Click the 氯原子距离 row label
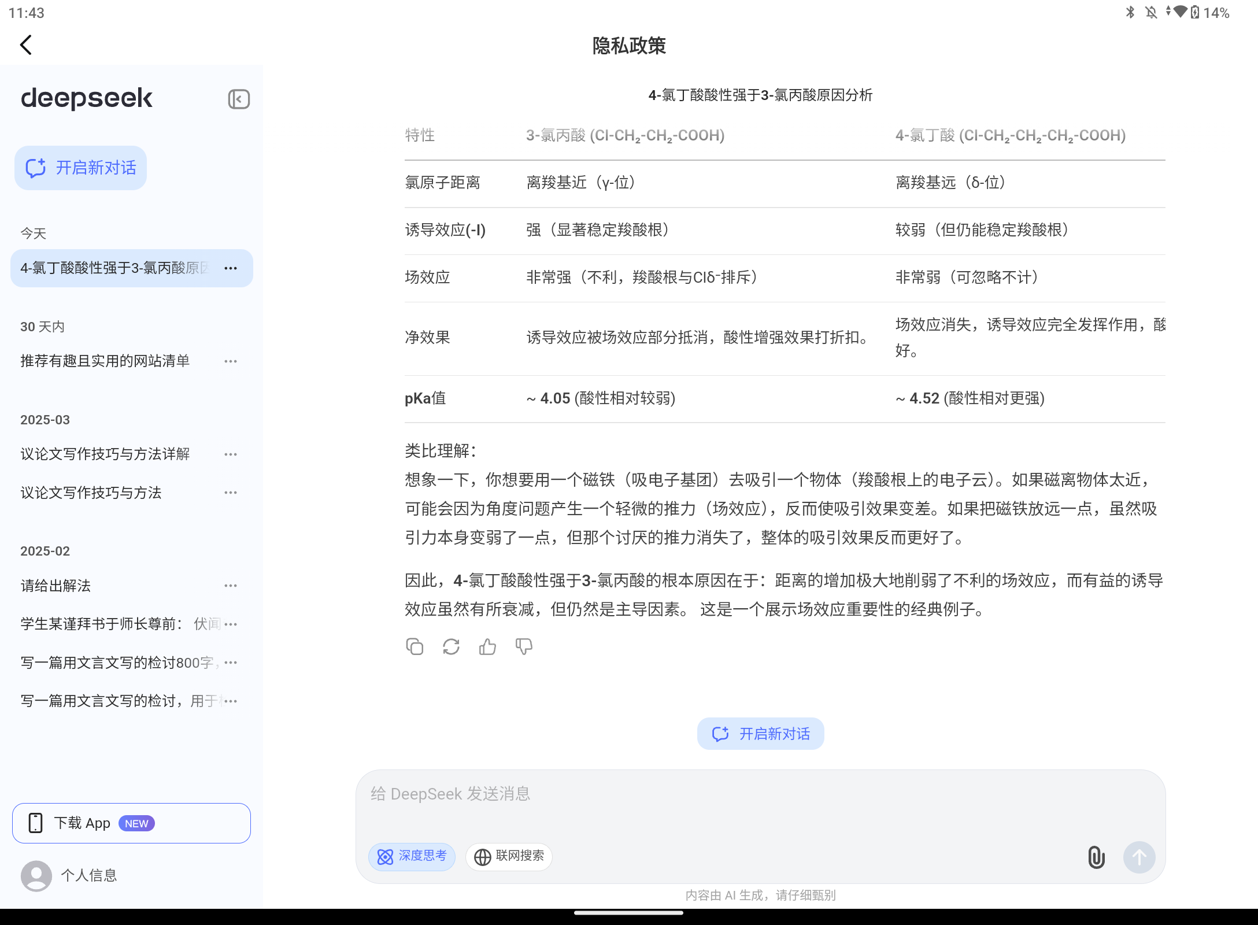Viewport: 1258px width, 925px height. tap(442, 183)
